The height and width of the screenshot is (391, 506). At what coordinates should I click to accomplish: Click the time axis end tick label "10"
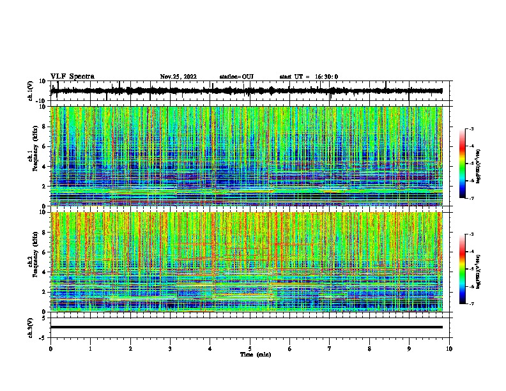(x=449, y=349)
